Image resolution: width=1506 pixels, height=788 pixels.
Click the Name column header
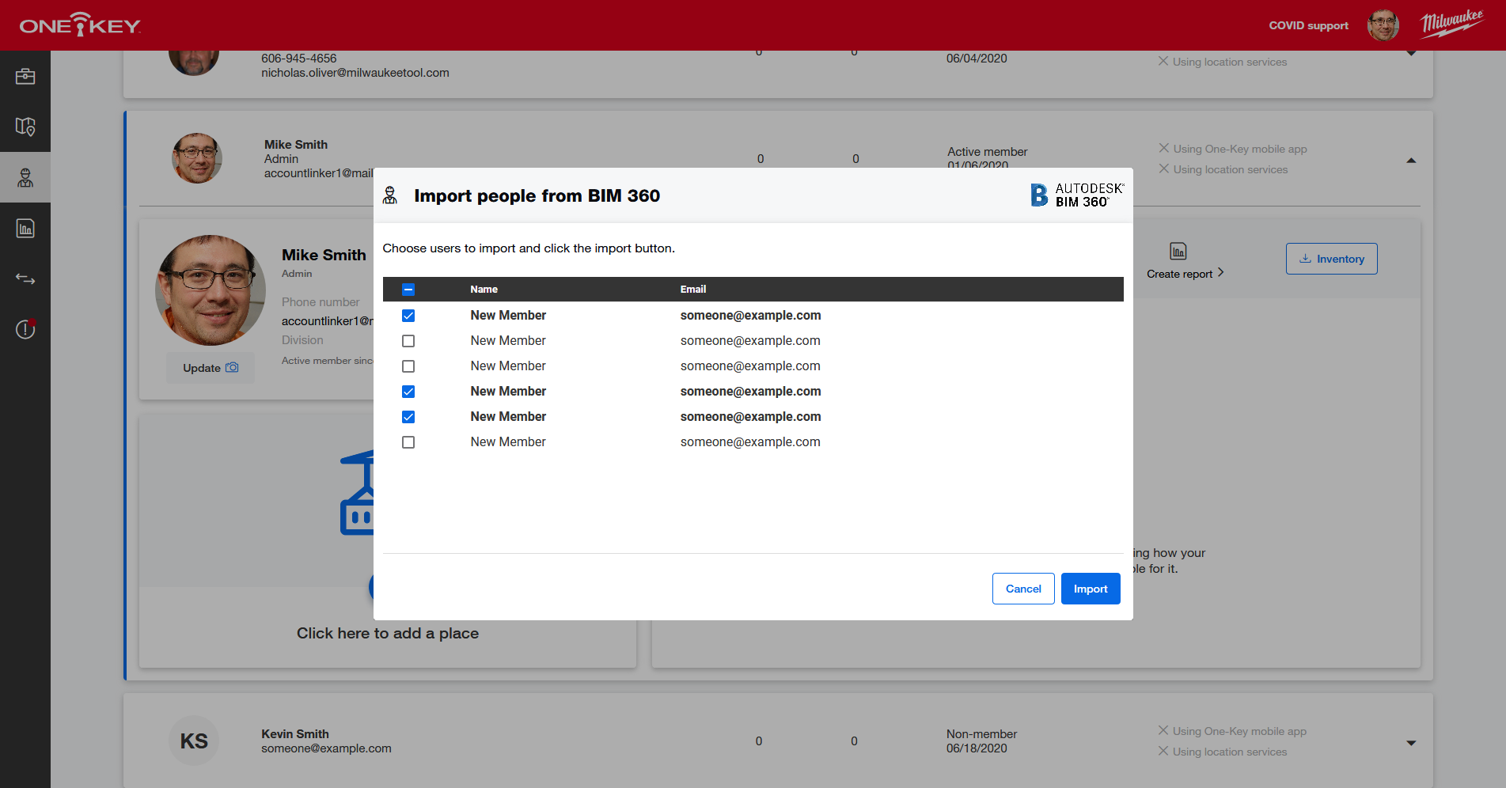(484, 290)
